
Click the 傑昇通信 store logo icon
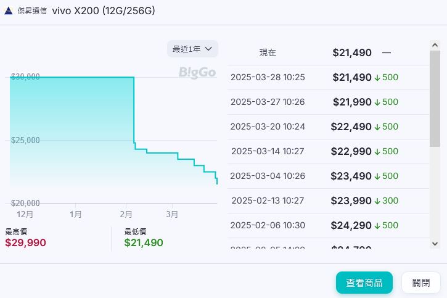click(8, 10)
